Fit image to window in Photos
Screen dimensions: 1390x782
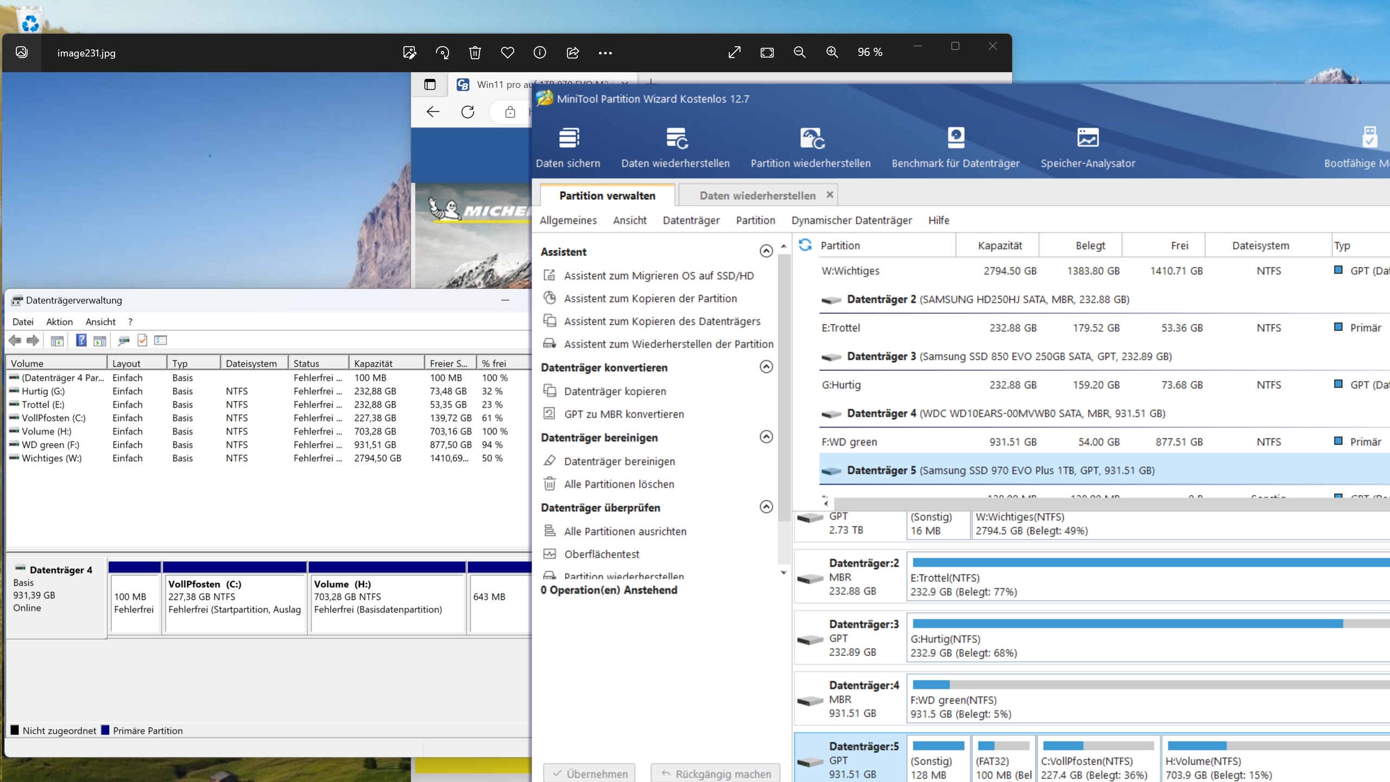click(767, 52)
